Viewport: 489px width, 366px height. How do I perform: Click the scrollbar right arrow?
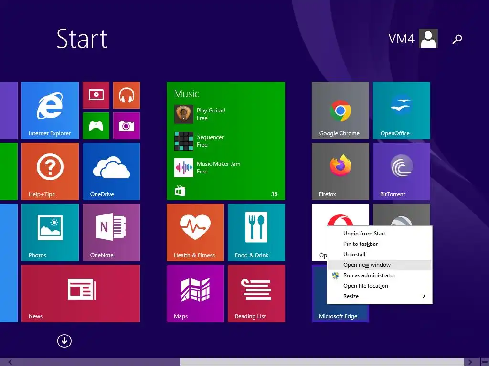click(470, 362)
